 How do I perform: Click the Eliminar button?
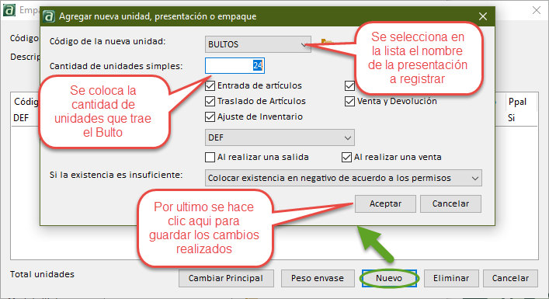click(451, 278)
